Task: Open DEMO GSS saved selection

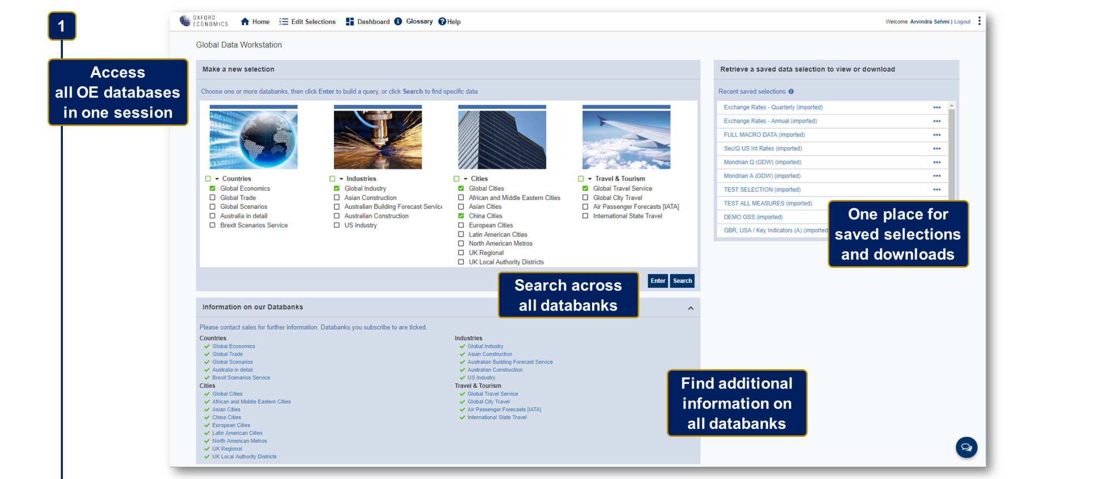Action: tap(753, 217)
